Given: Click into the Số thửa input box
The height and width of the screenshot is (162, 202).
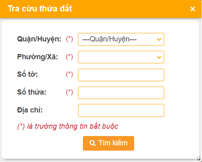Looking at the screenshot, I should click(x=121, y=93).
